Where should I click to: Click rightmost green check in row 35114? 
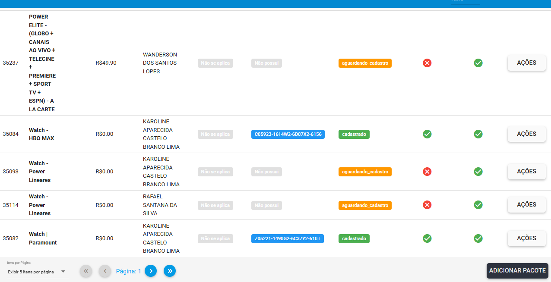478,205
